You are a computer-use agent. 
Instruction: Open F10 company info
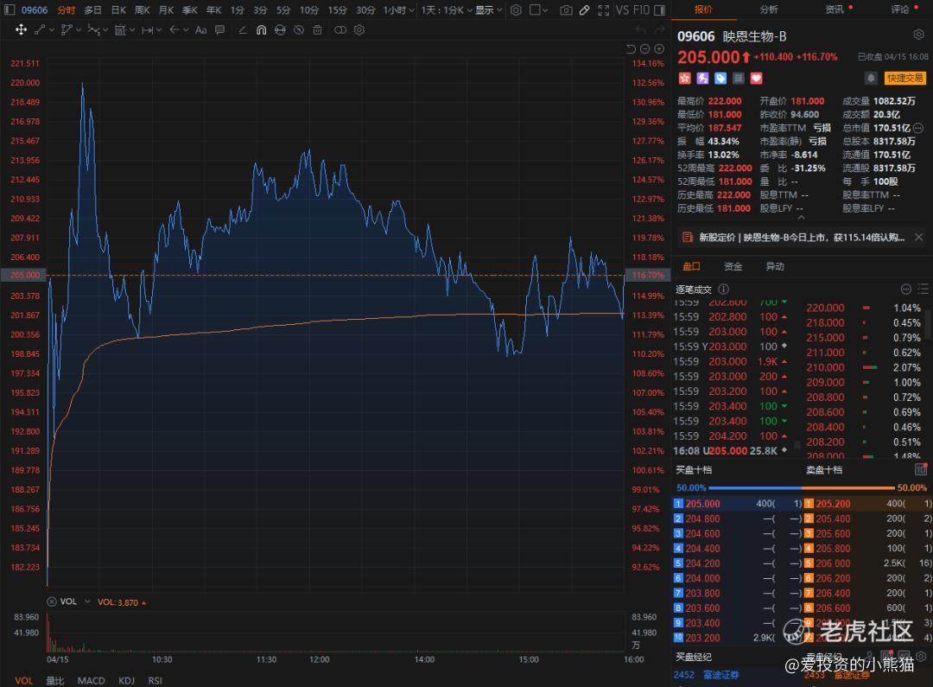point(641,10)
